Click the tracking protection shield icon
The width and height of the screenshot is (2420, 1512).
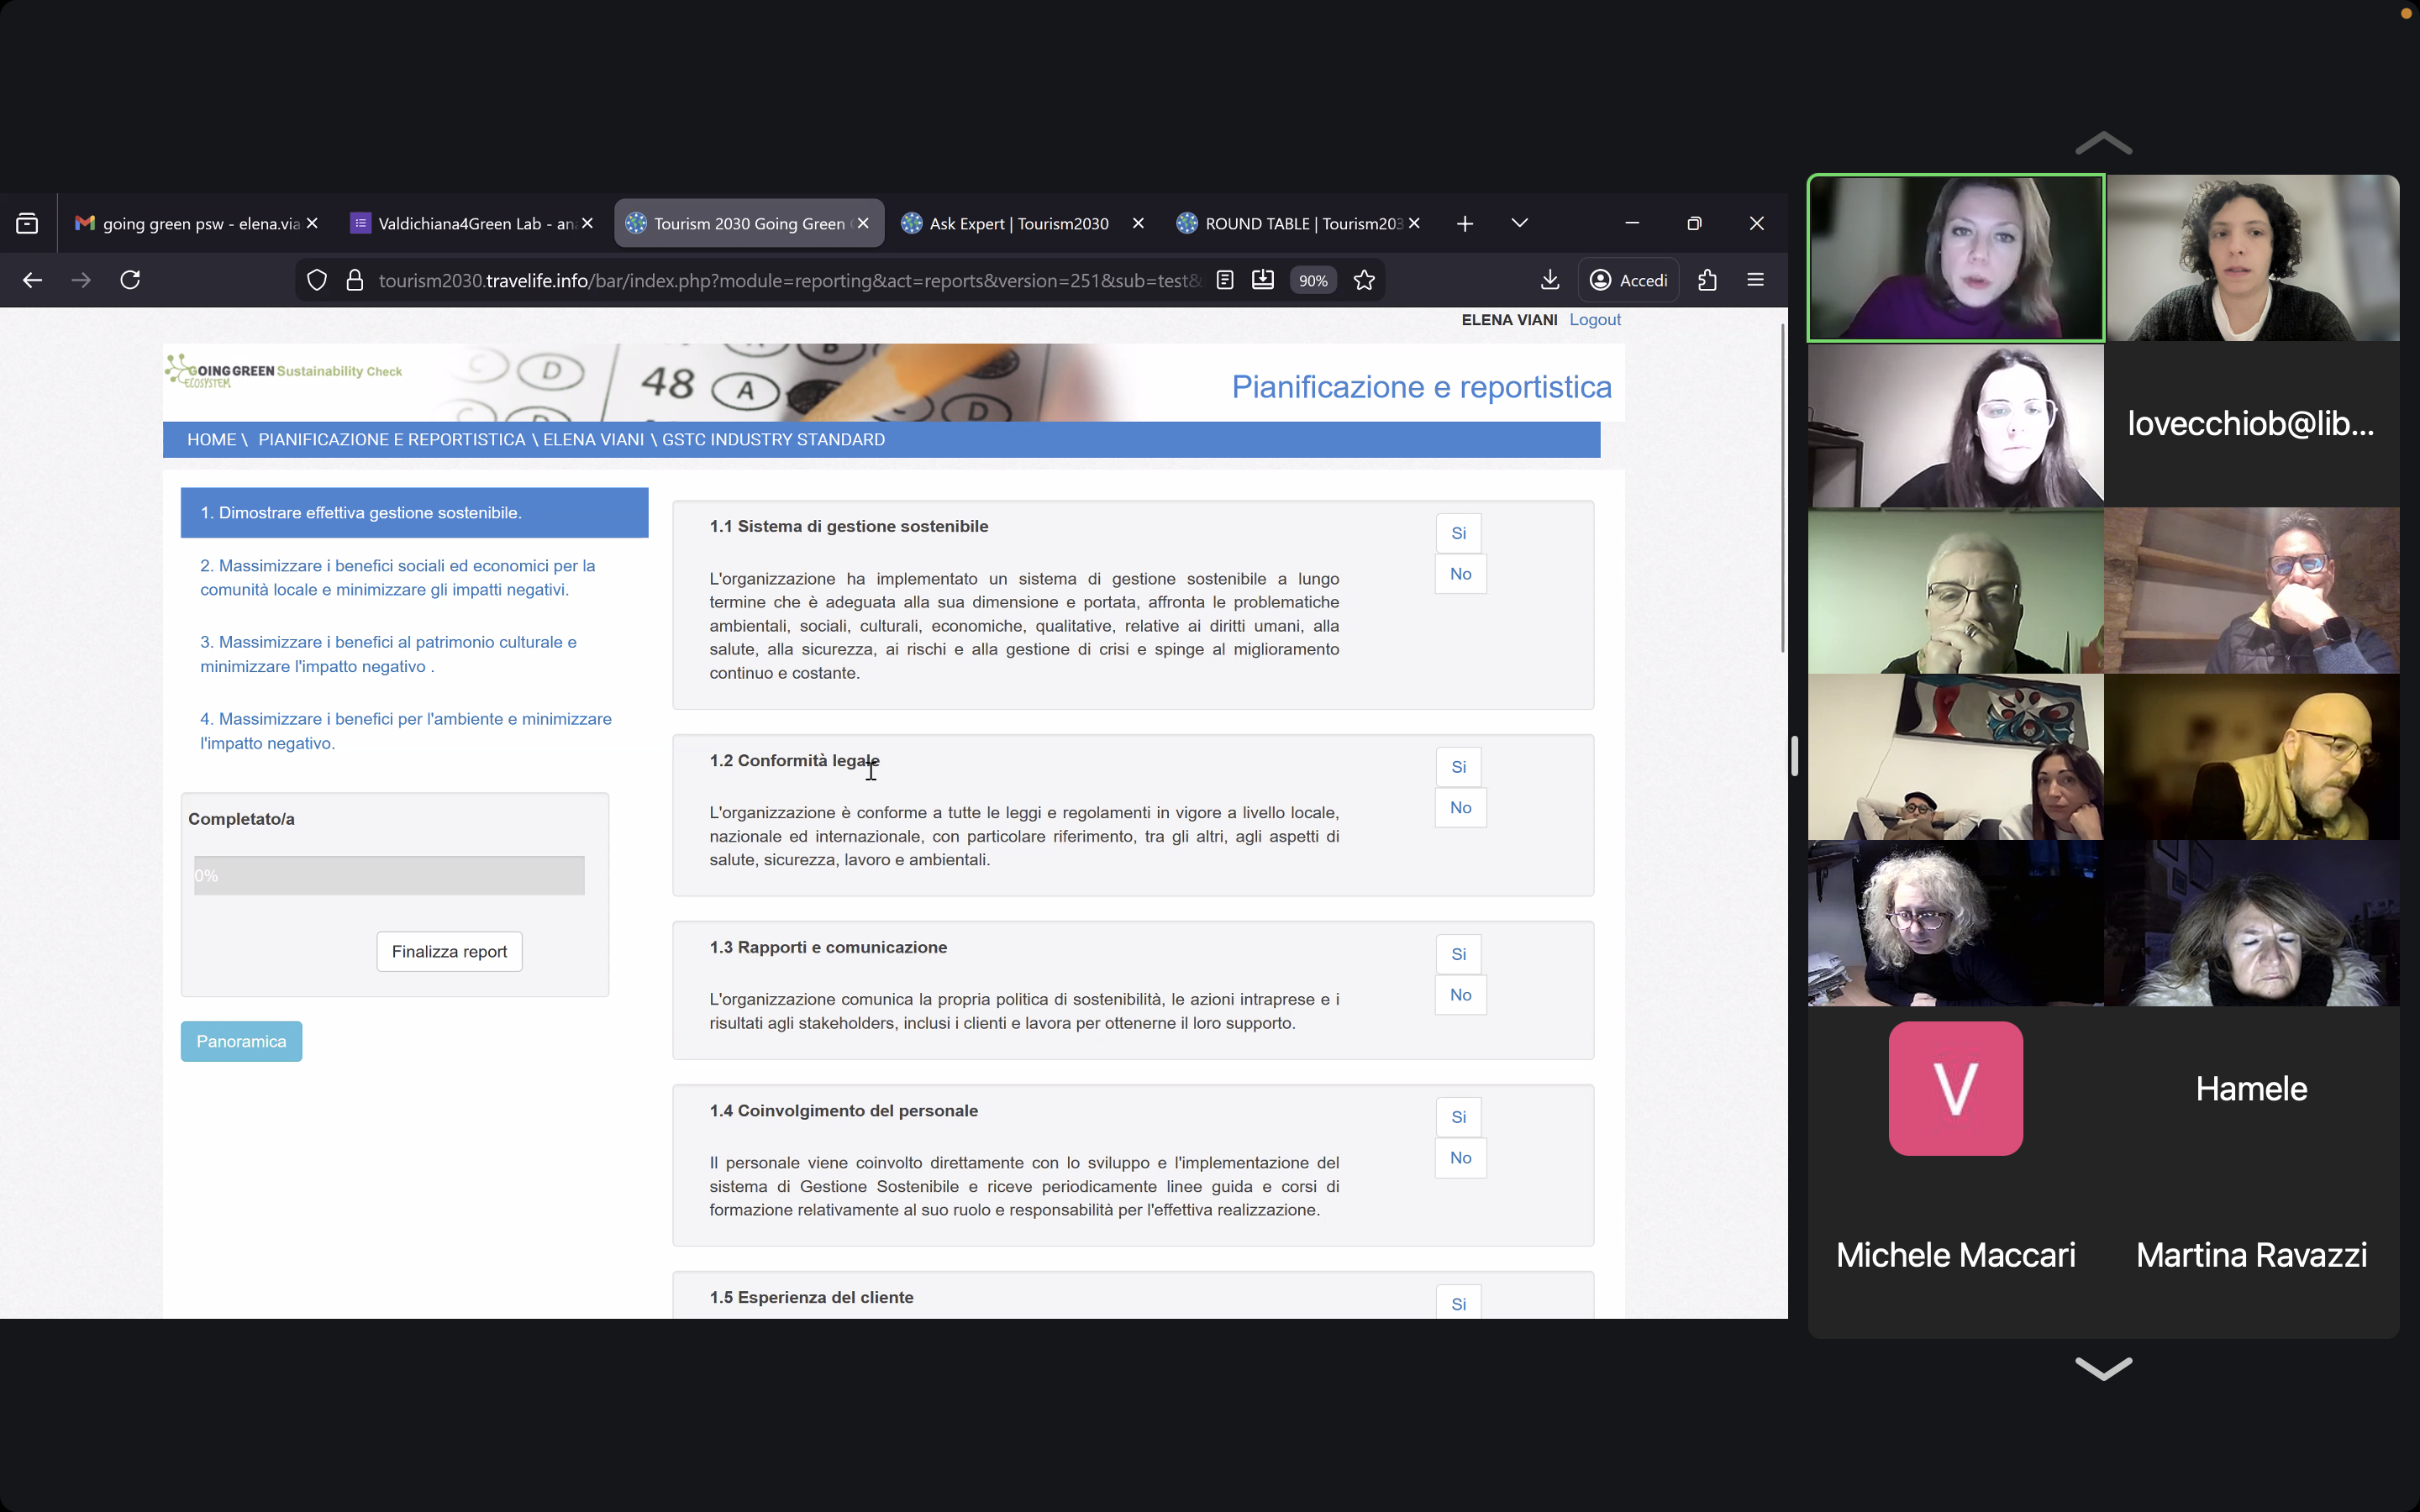317,280
